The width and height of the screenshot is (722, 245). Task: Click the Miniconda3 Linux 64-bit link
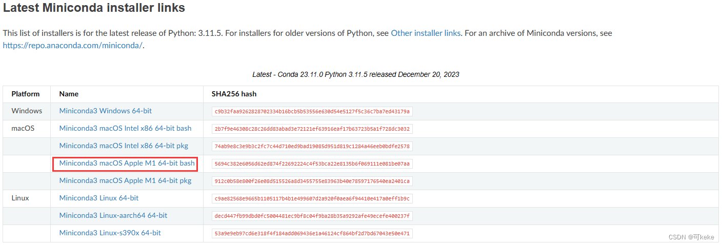(98, 198)
